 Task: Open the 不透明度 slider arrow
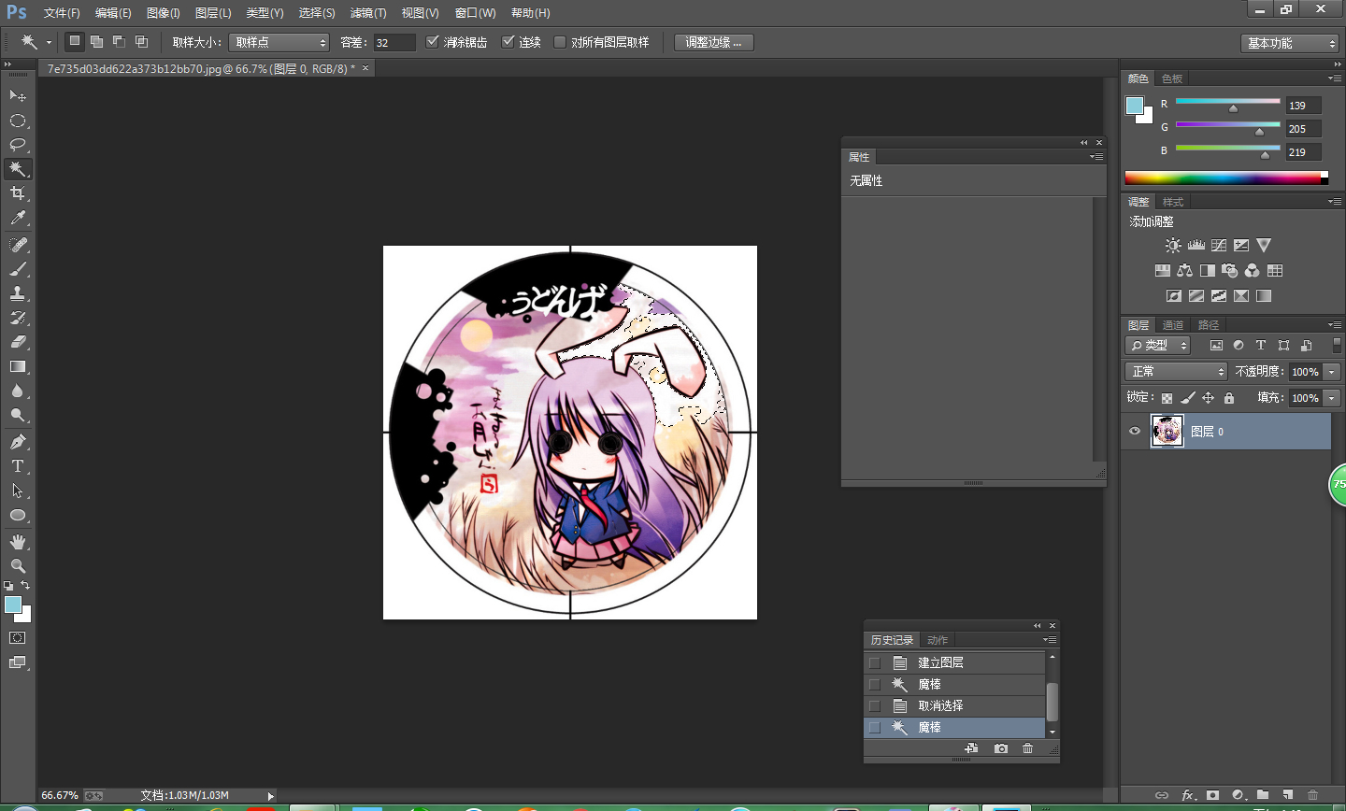pyautogui.click(x=1332, y=372)
